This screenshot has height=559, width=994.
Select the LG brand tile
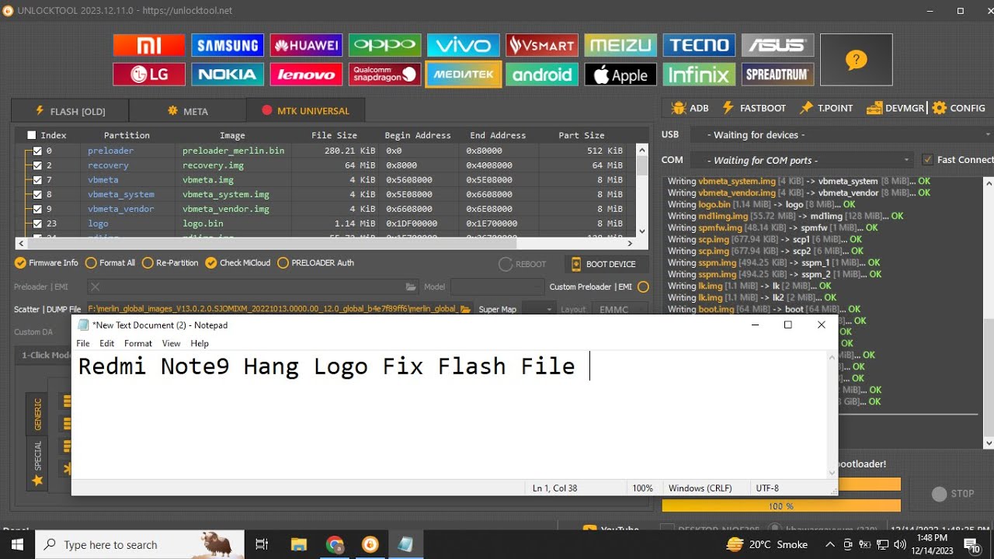149,75
